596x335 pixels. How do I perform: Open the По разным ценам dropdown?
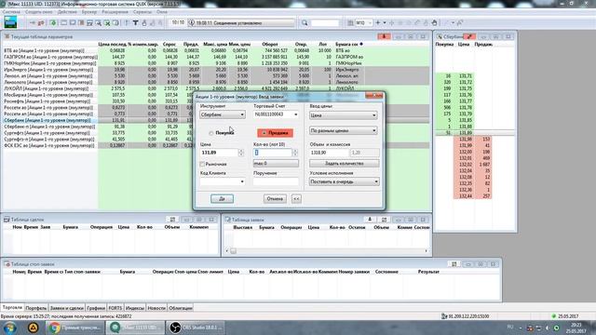[344, 130]
